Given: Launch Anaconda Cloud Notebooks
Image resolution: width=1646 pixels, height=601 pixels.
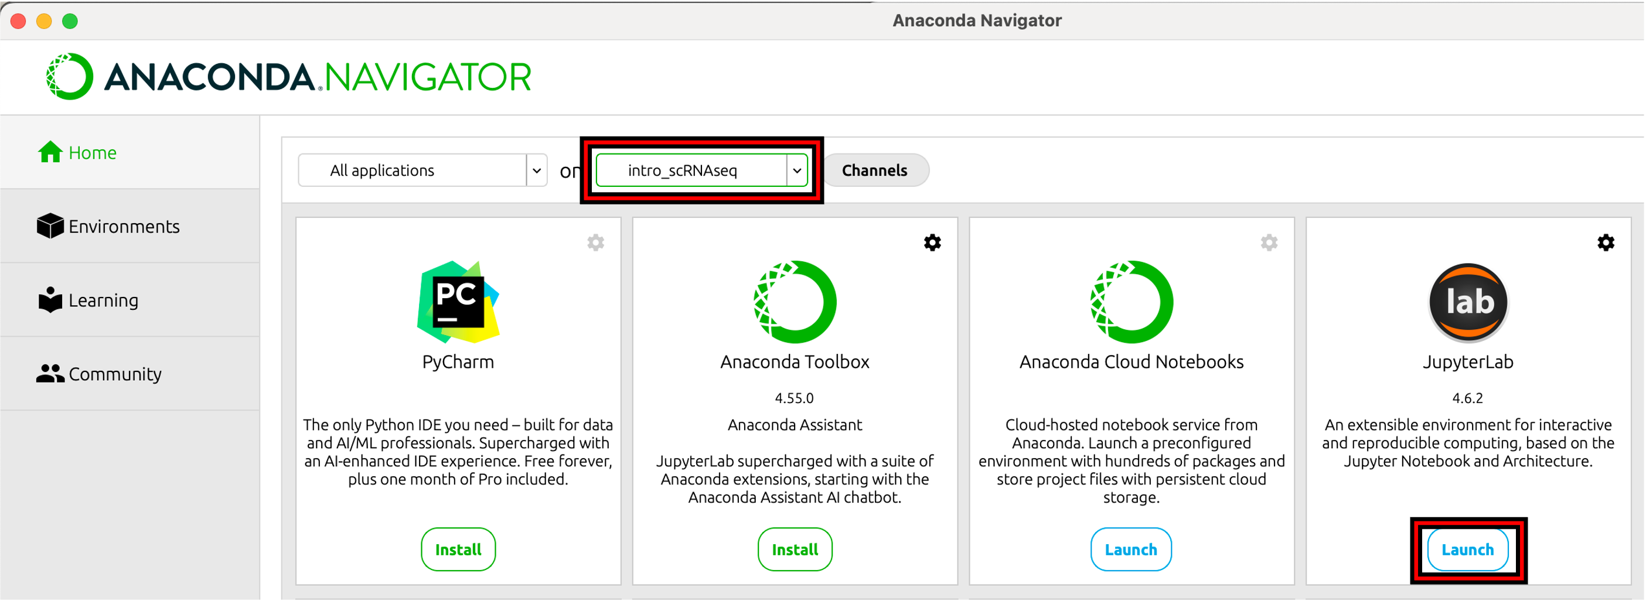Looking at the screenshot, I should click(x=1131, y=550).
